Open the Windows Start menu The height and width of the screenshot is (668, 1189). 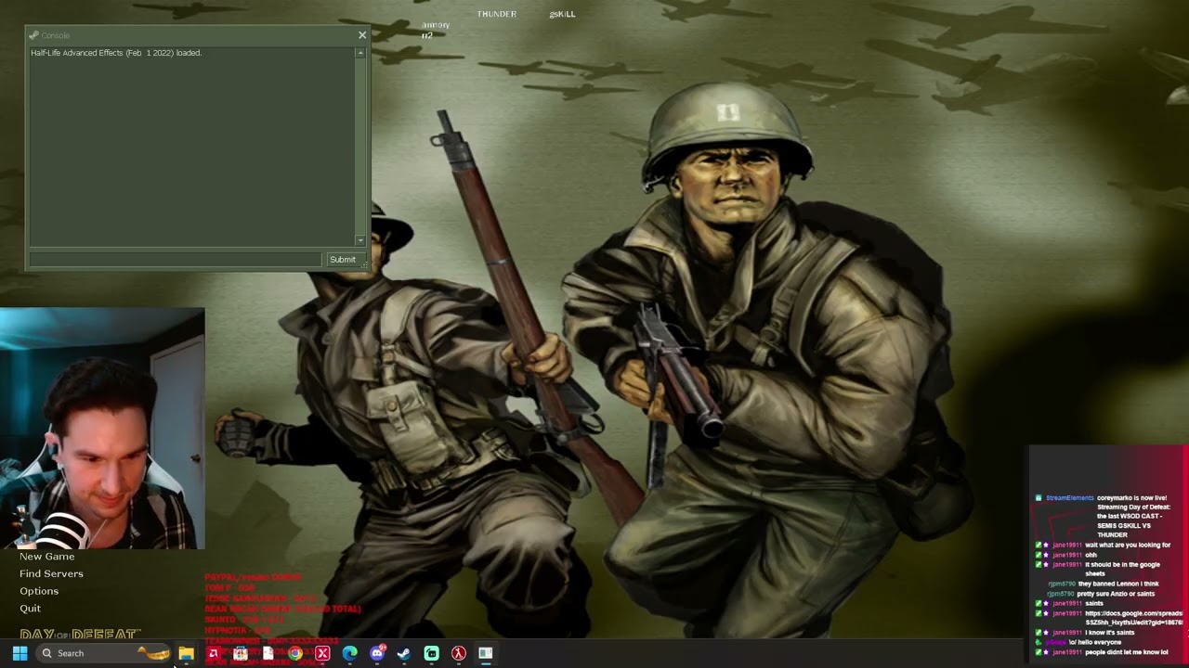pyautogui.click(x=20, y=653)
